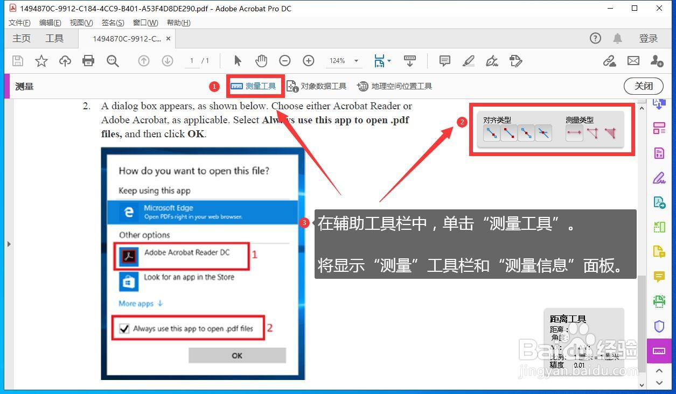Image resolution: width=676 pixels, height=394 pixels.
Task: Click the vertical scrollbar down arrow
Action: click(x=641, y=385)
